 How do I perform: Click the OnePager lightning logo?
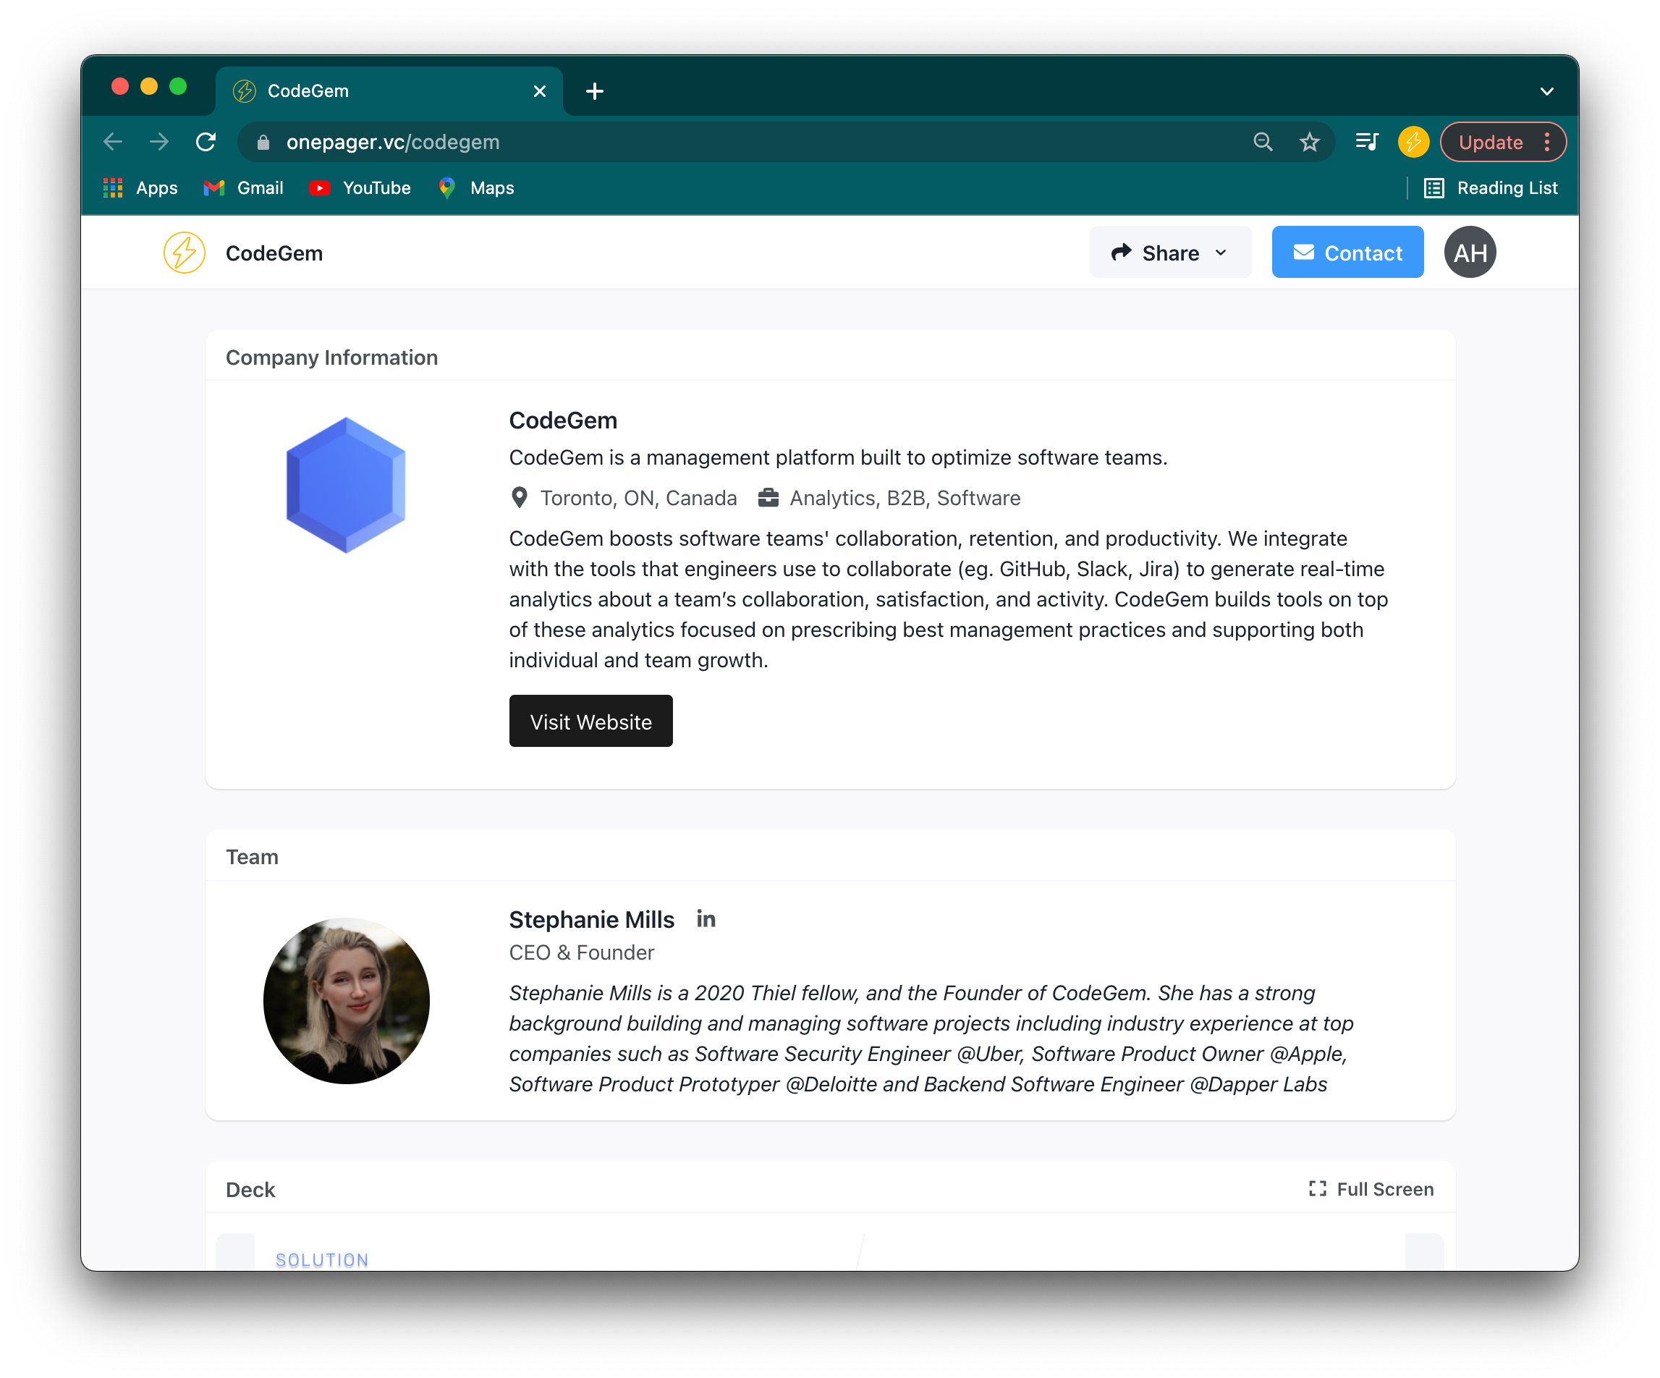pyautogui.click(x=185, y=253)
